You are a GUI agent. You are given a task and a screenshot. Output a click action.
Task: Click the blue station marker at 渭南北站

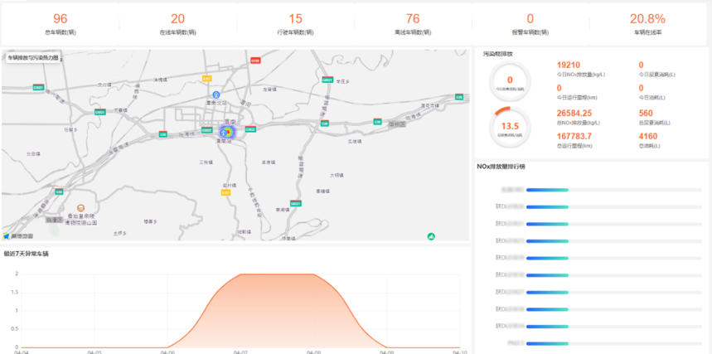point(216,95)
